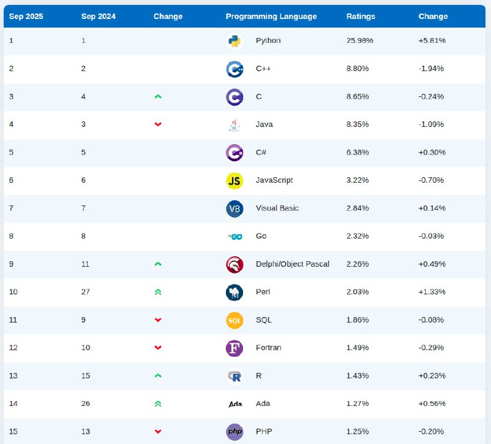The height and width of the screenshot is (444, 491).
Task: Click the green up arrow in Delphi row
Action: (x=158, y=264)
